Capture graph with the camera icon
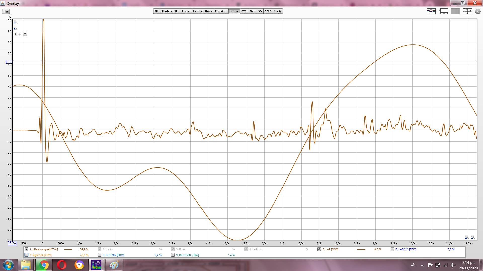483x271 pixels. pyautogui.click(x=6, y=11)
